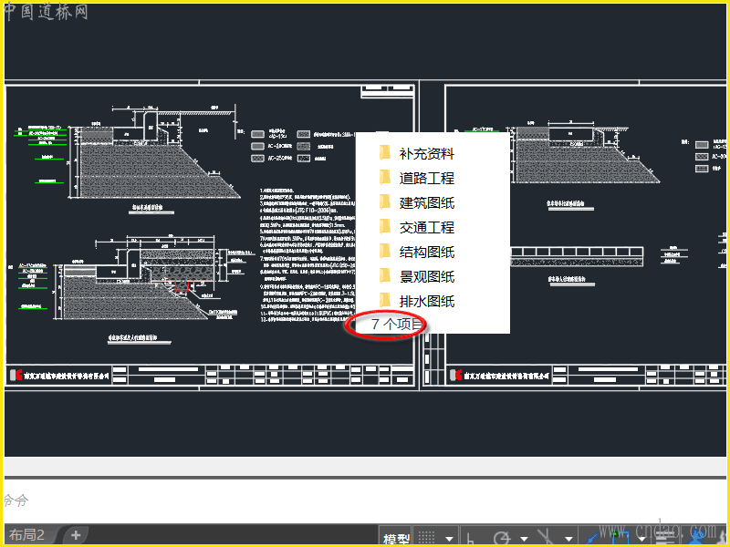Open Polar Tracking angle dropdown arrow
730x547 pixels.
[524, 539]
